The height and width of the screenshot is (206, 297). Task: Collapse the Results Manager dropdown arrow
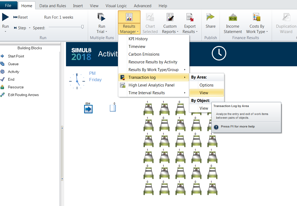(138, 32)
